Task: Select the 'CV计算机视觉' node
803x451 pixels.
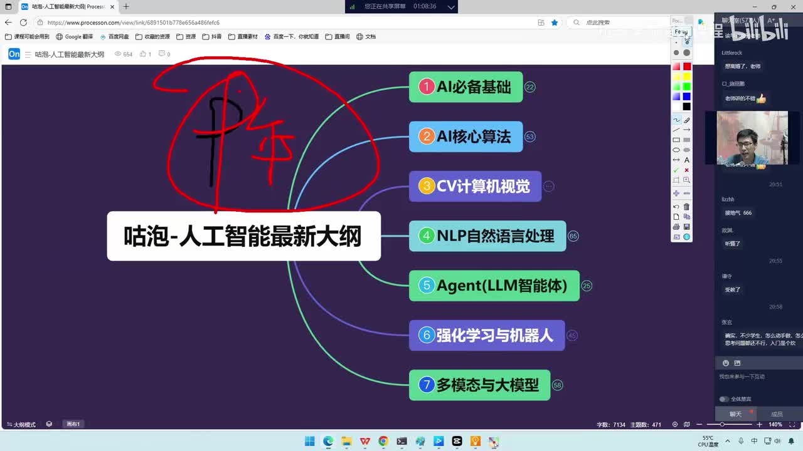Action: [x=475, y=186]
